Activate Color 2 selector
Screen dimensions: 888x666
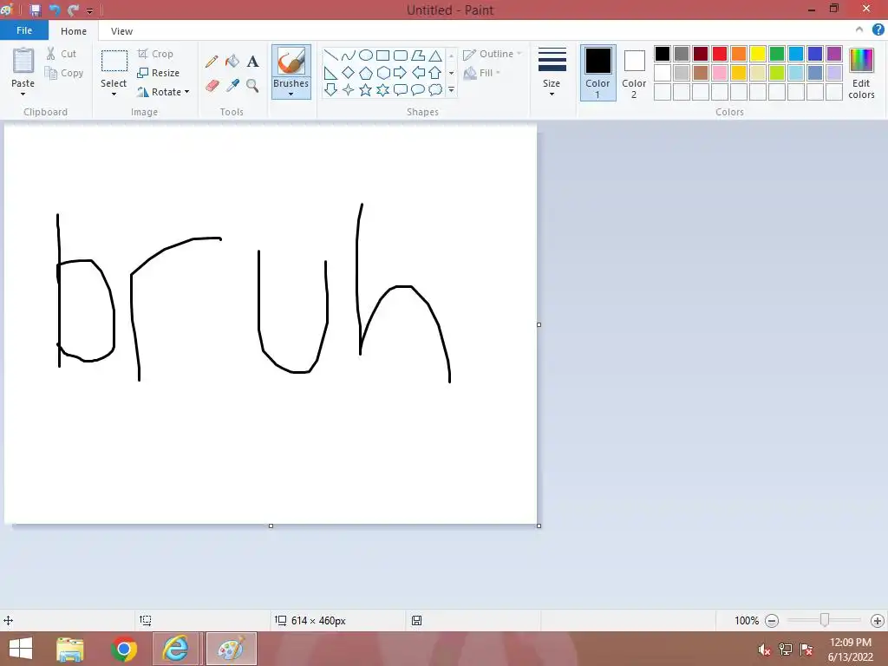tap(634, 73)
